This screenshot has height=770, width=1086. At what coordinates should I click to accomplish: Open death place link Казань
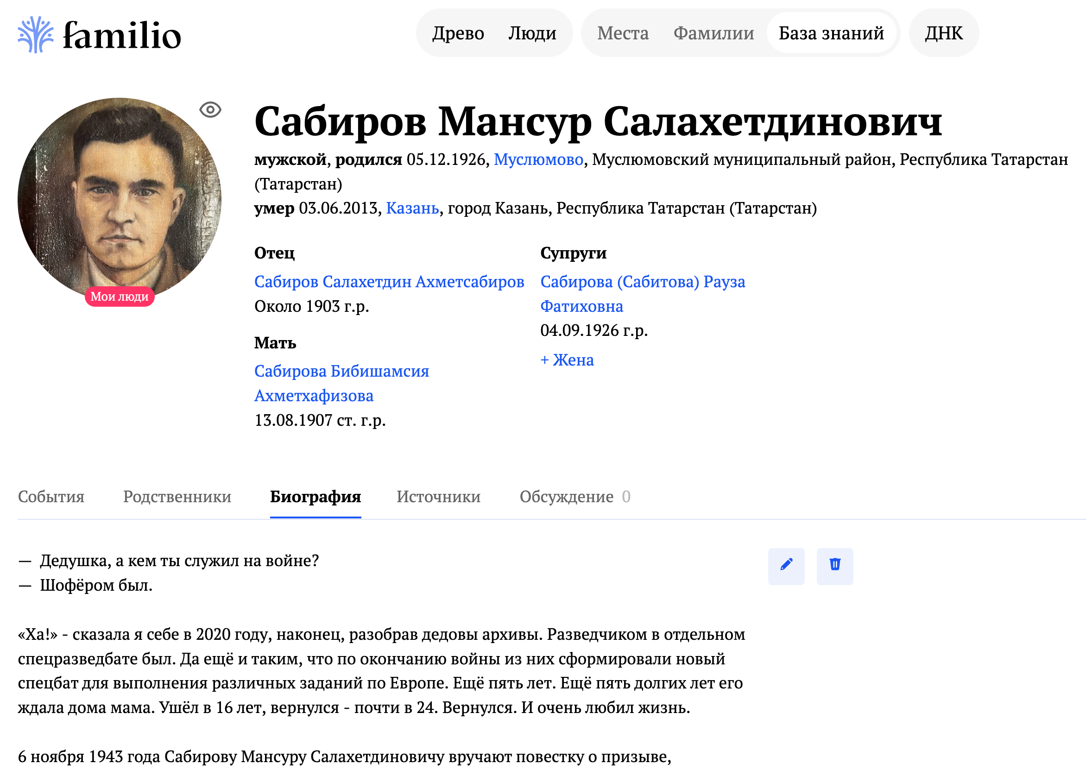(x=413, y=208)
